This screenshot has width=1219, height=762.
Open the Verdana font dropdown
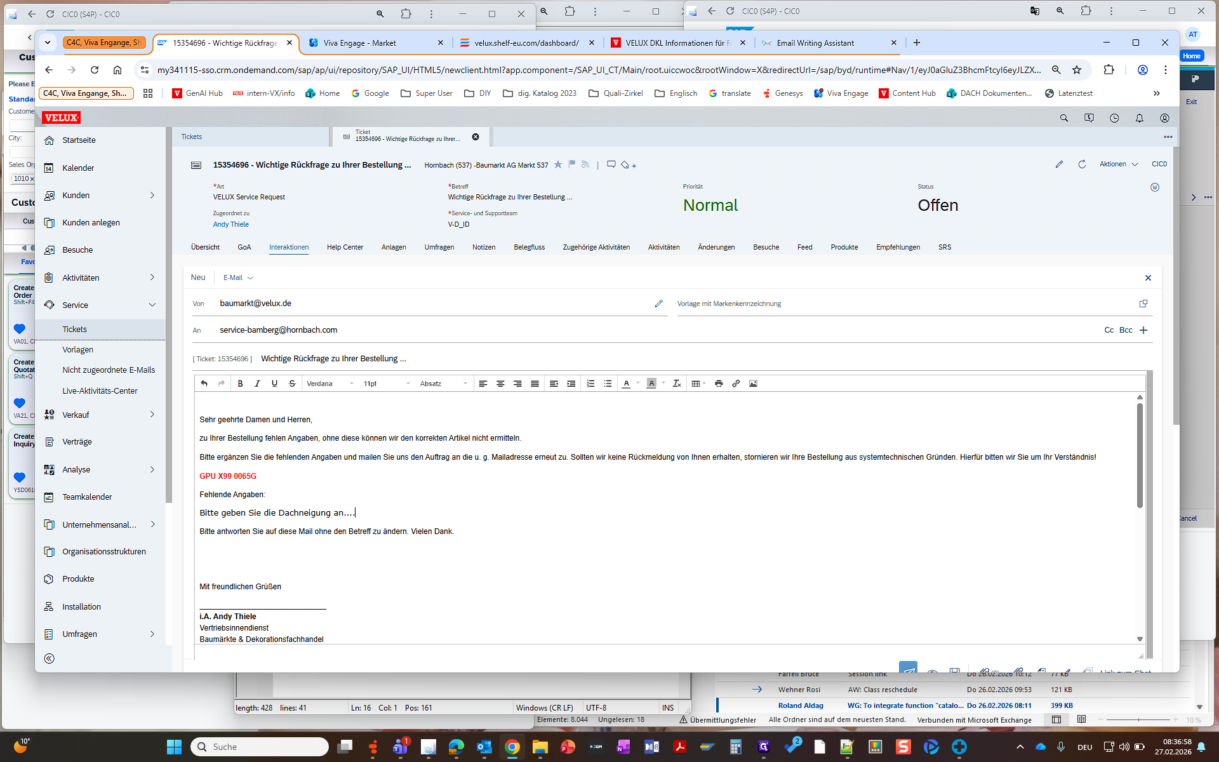(x=330, y=384)
